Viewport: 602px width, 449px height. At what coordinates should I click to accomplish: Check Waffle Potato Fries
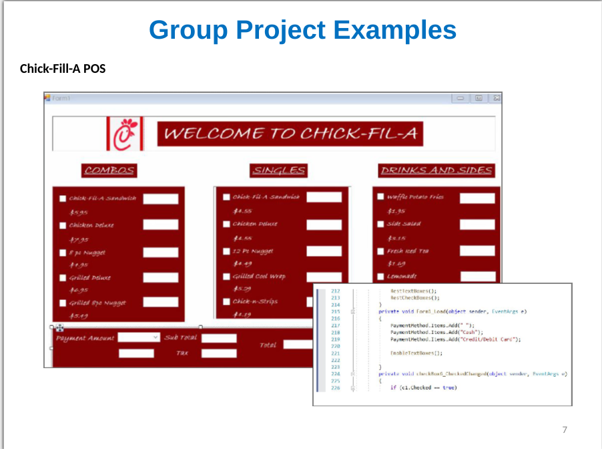pyautogui.click(x=382, y=197)
